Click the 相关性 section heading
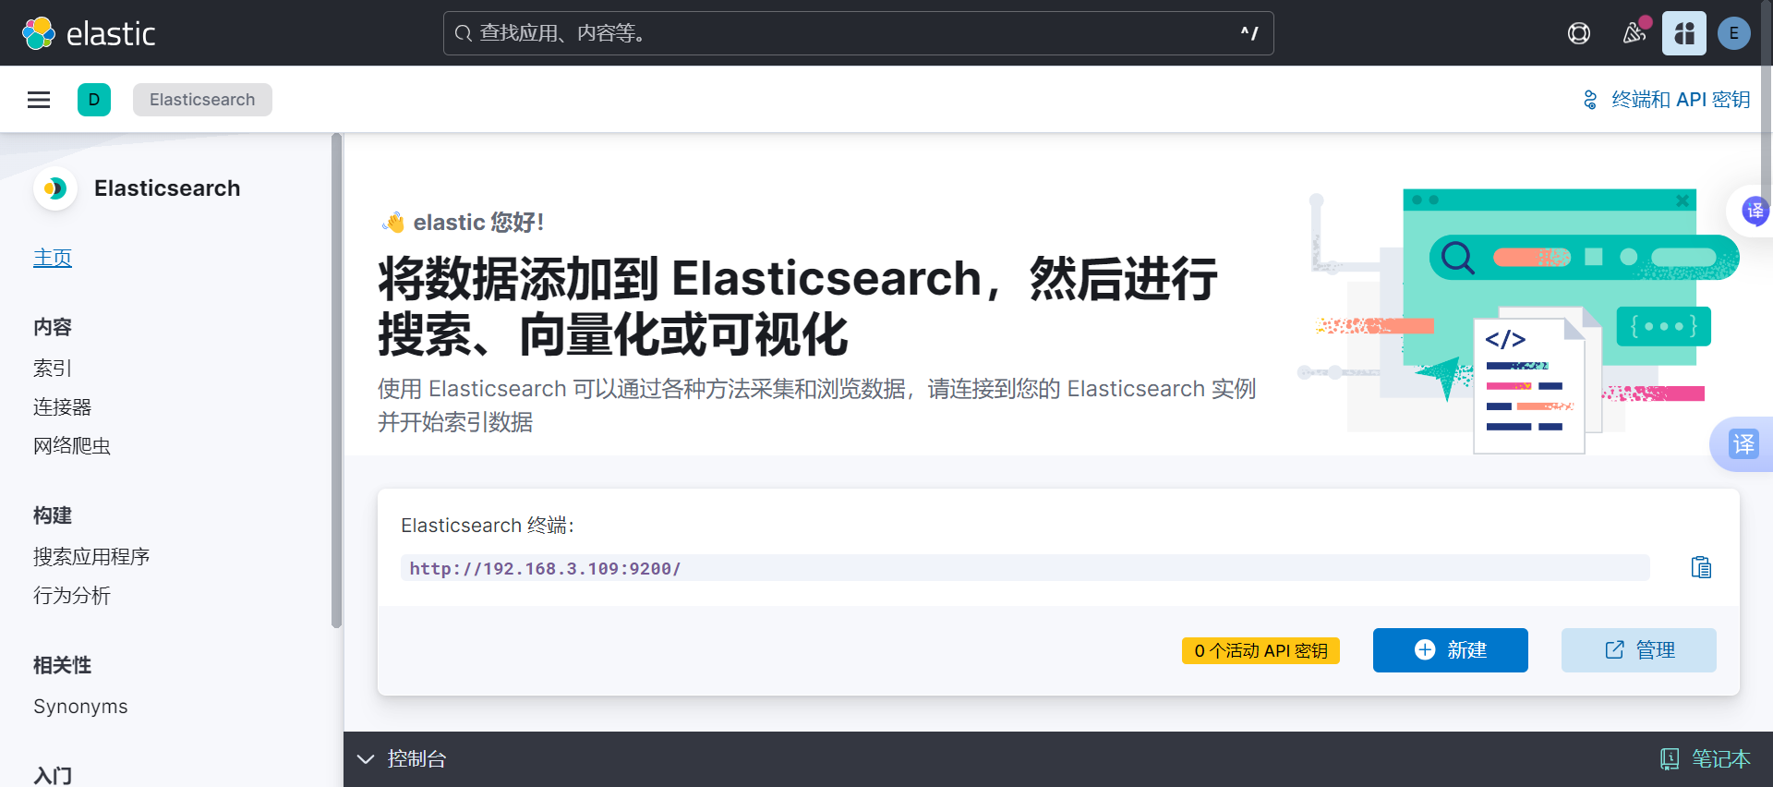 click(63, 665)
